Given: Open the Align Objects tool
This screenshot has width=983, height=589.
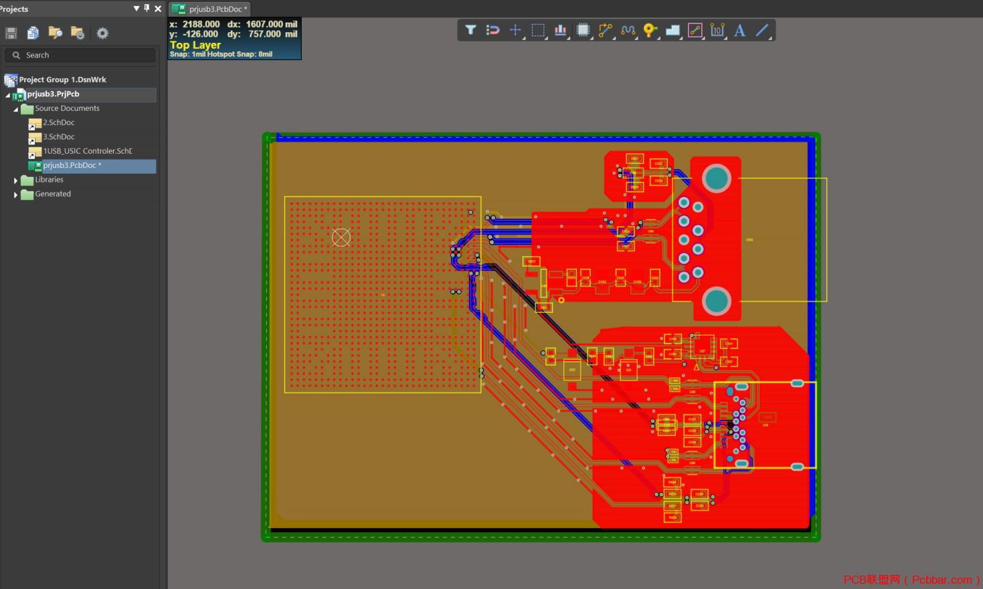Looking at the screenshot, I should tap(561, 30).
